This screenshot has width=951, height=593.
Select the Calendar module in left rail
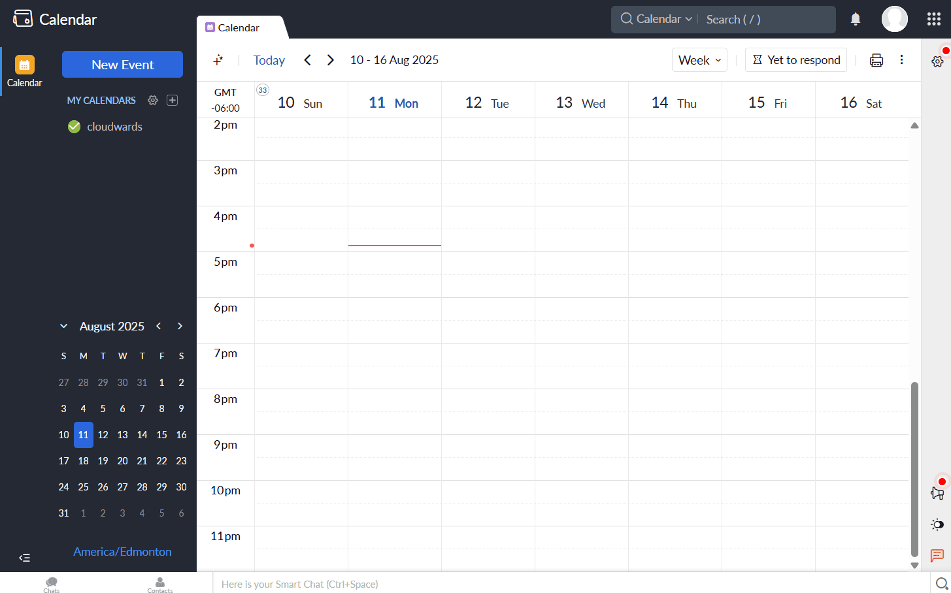click(24, 71)
